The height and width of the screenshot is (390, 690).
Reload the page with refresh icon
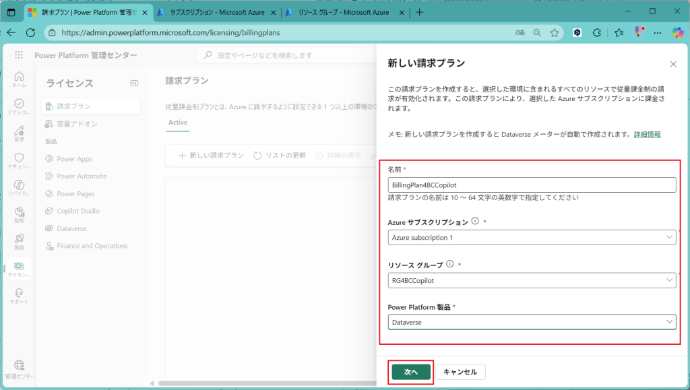30,32
